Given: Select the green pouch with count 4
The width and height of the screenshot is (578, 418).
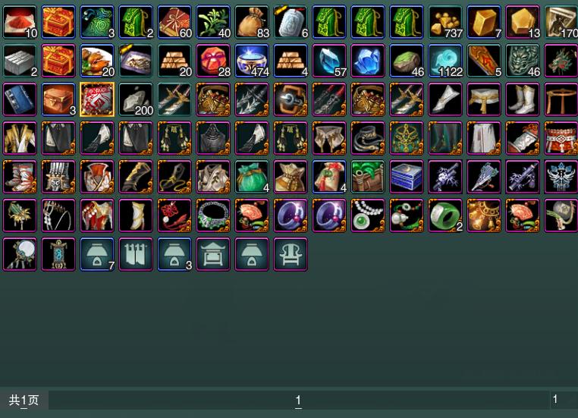Looking at the screenshot, I should click(252, 177).
